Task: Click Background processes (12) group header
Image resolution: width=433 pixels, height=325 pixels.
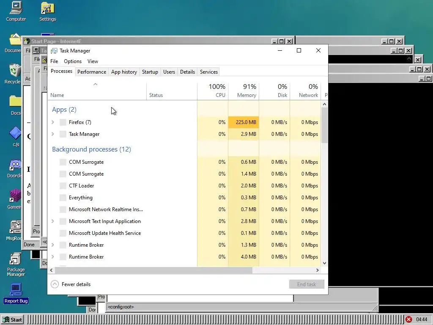Action: [91, 149]
